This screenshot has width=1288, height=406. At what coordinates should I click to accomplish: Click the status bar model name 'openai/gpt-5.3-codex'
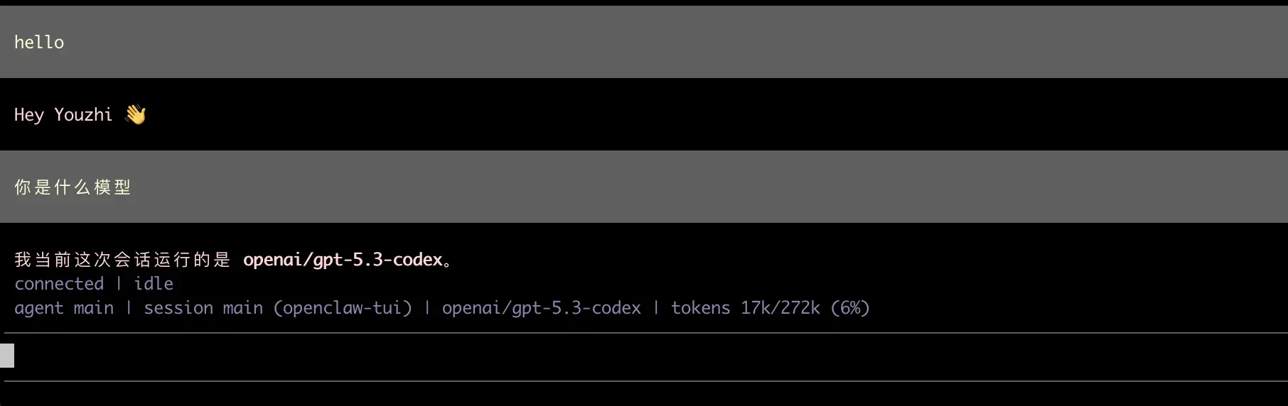(x=541, y=308)
